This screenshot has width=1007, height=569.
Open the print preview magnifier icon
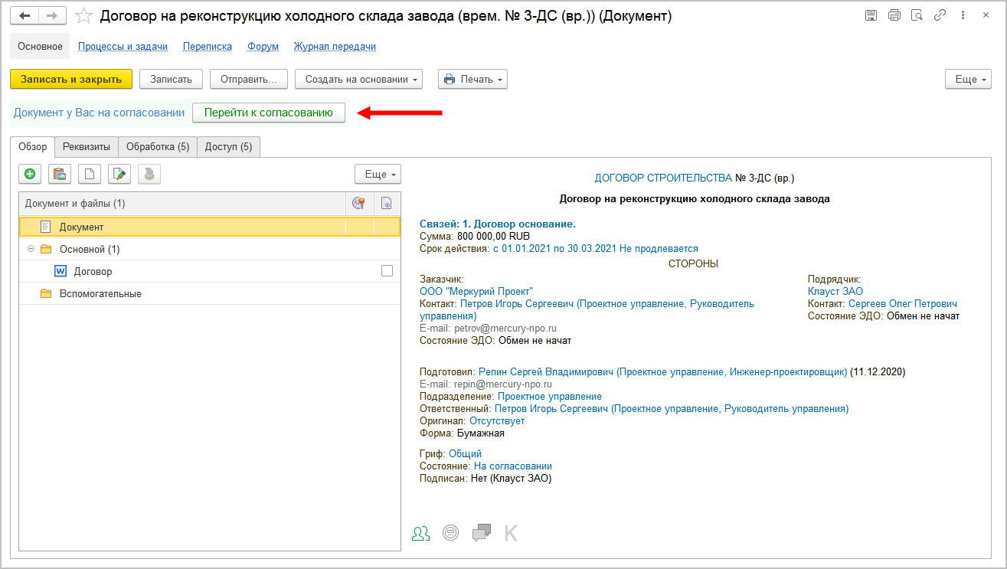pyautogui.click(x=917, y=15)
